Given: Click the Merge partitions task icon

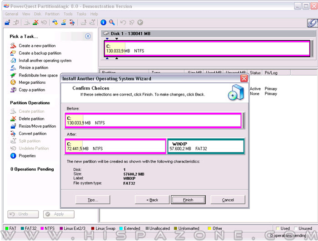Looking at the screenshot, I should [x=13, y=82].
